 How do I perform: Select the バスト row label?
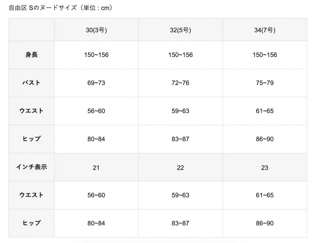point(31,83)
